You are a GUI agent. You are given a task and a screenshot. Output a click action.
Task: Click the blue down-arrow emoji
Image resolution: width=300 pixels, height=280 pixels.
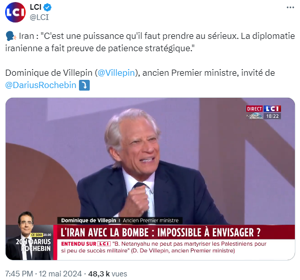point(85,85)
